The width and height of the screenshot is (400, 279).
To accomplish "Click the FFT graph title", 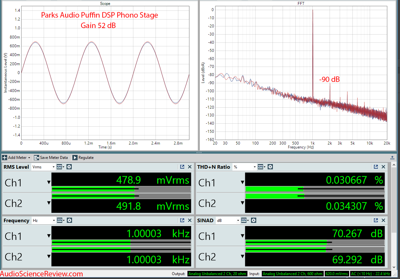I will pos(301,4).
